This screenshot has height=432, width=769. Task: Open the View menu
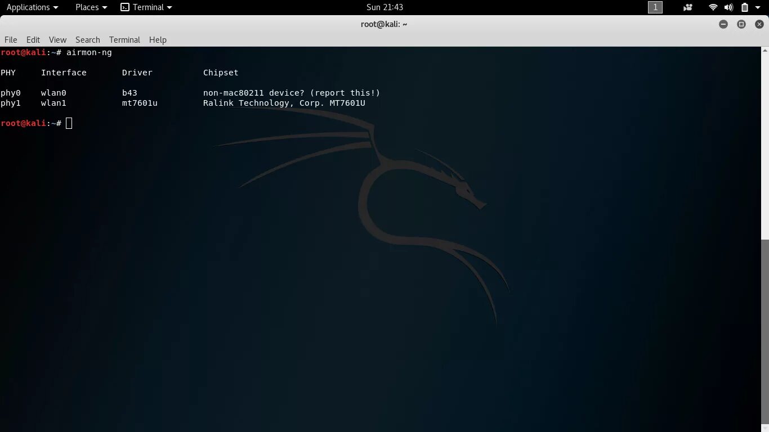pos(57,40)
